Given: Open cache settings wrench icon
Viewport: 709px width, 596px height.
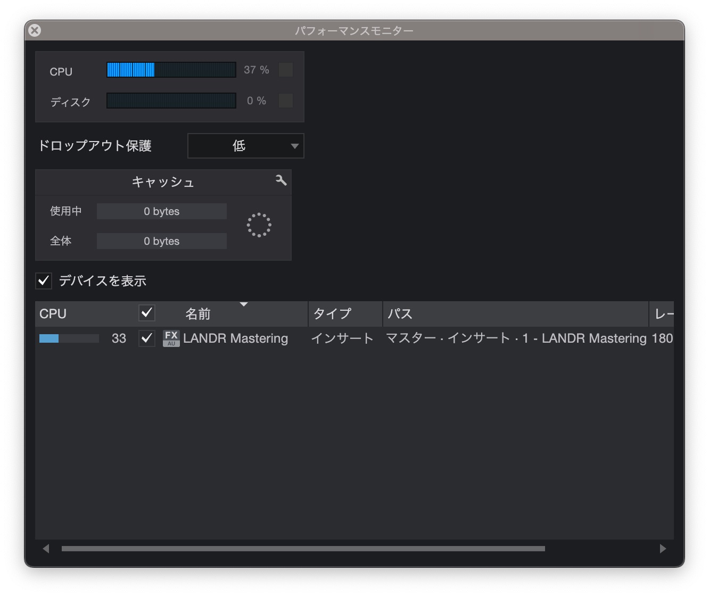Looking at the screenshot, I should 281,180.
